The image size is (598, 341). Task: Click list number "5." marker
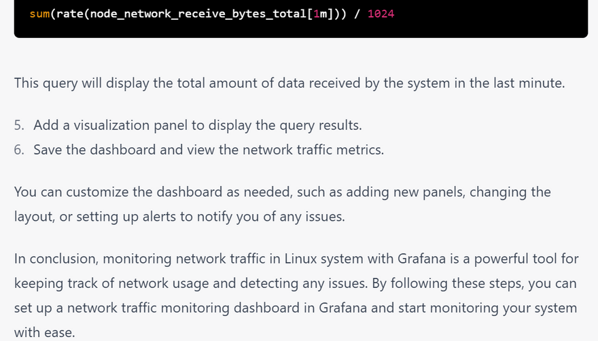[x=19, y=126]
